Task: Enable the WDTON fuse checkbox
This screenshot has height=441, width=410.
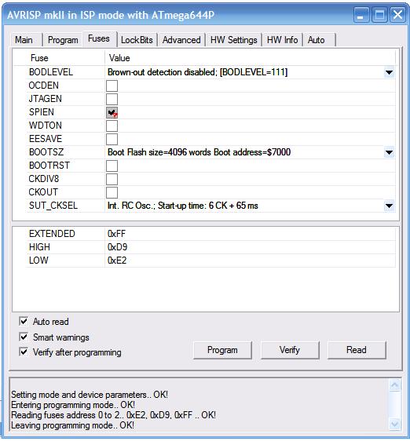Action: pos(112,126)
